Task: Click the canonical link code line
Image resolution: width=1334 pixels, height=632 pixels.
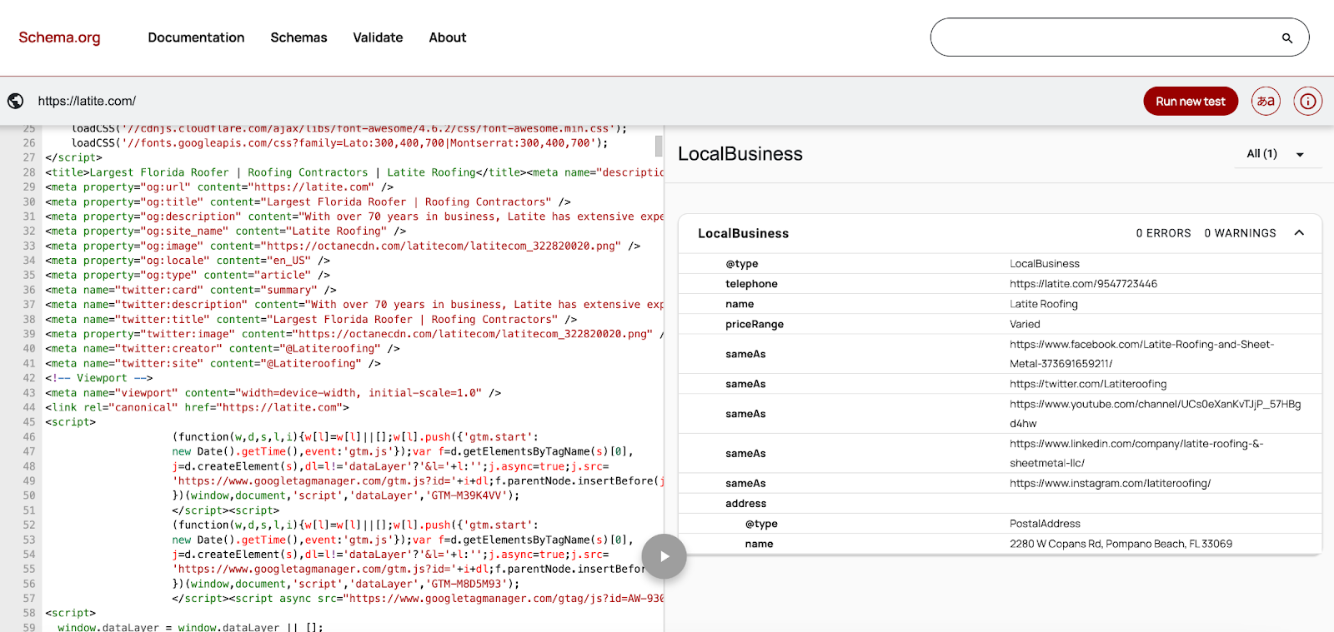Action: pyautogui.click(x=197, y=407)
